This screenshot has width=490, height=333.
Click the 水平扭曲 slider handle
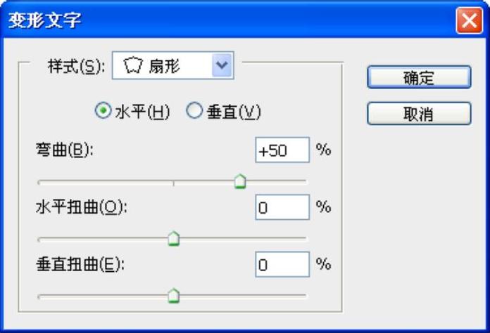coord(174,240)
